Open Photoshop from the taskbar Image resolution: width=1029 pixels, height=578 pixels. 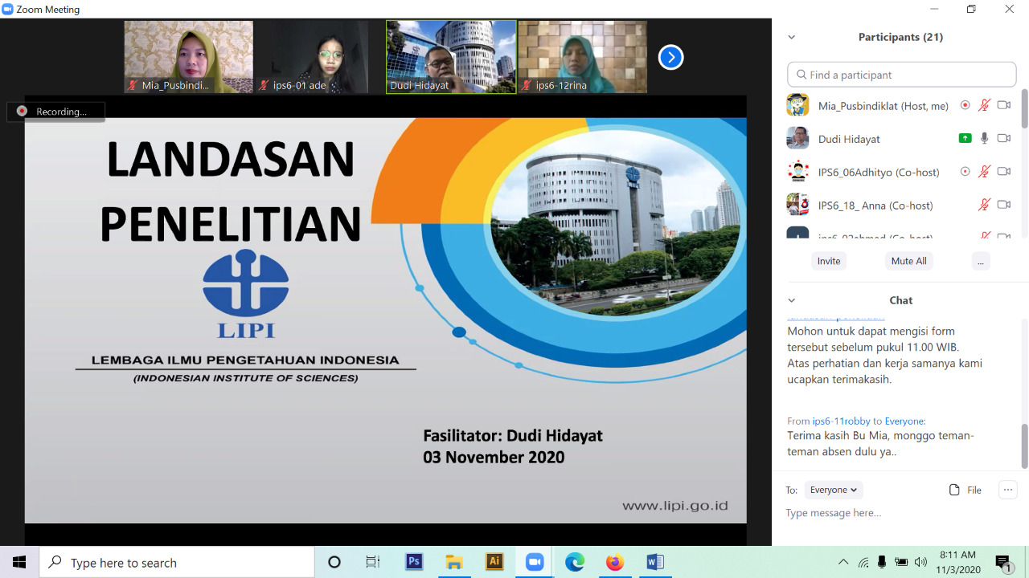414,562
